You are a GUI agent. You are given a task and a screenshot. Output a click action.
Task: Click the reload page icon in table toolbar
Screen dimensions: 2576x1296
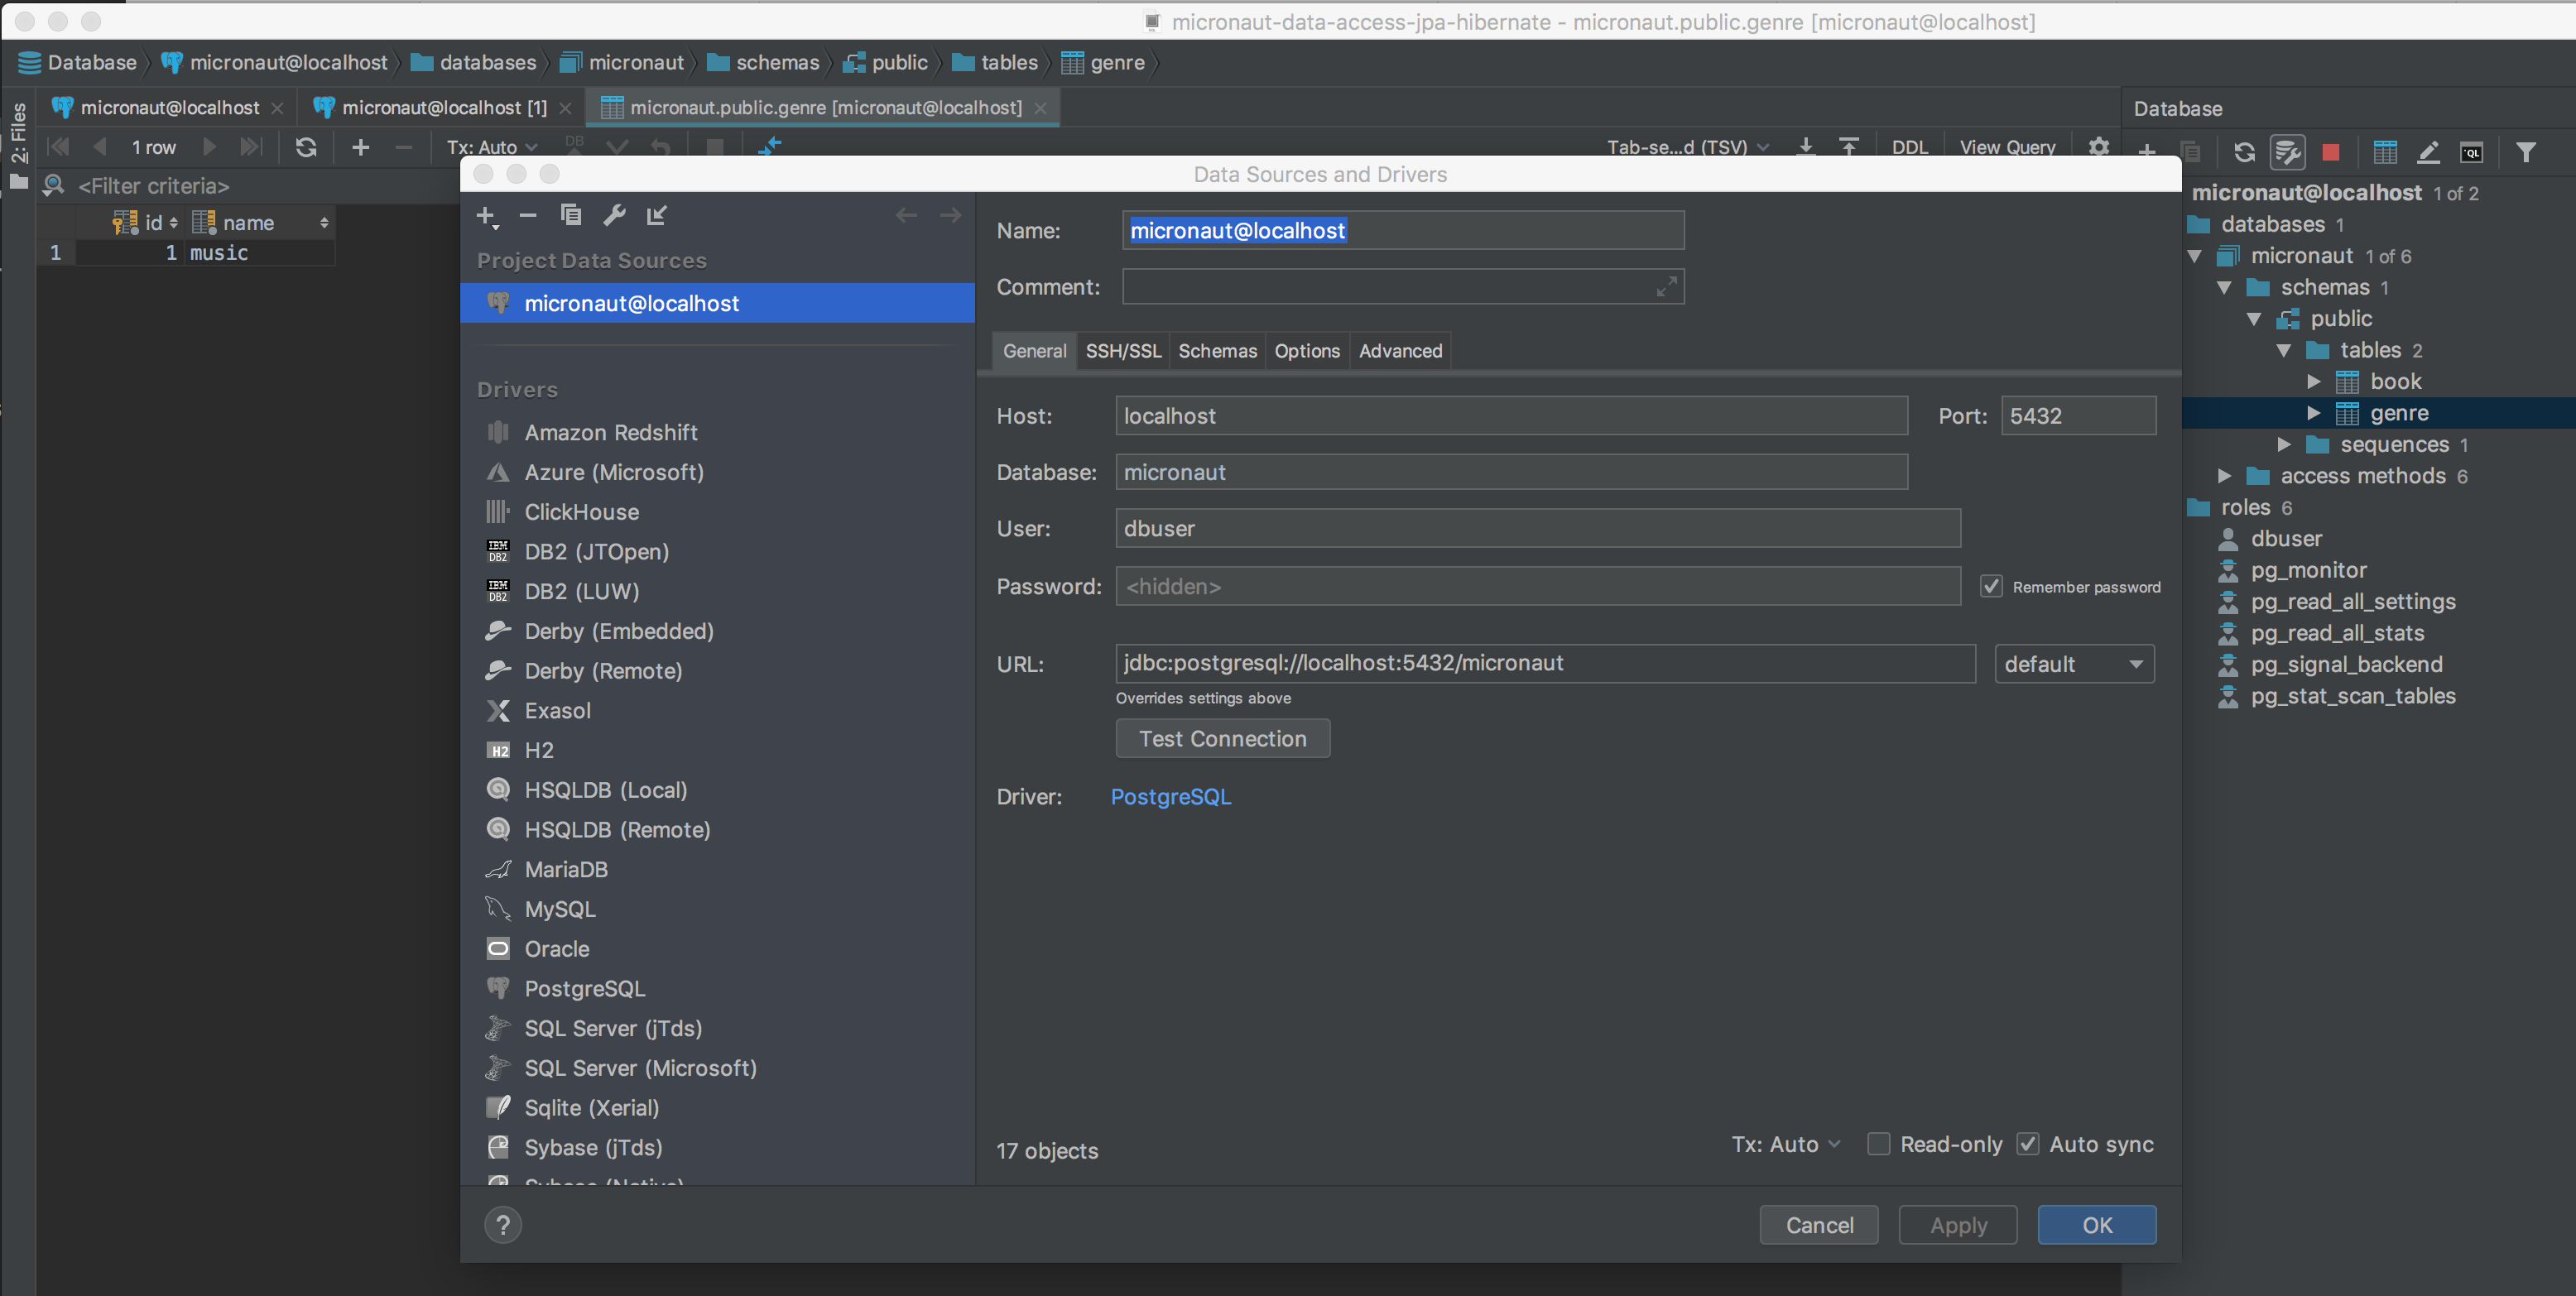pyautogui.click(x=306, y=147)
